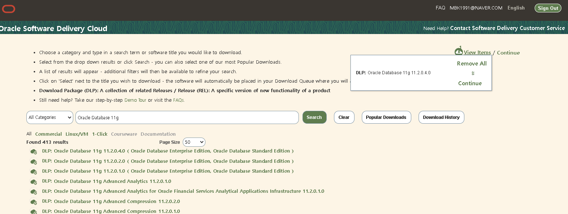Image resolution: width=568 pixels, height=214 pixels.
Task: Open the Page Size dropdown
Action: pyautogui.click(x=194, y=142)
